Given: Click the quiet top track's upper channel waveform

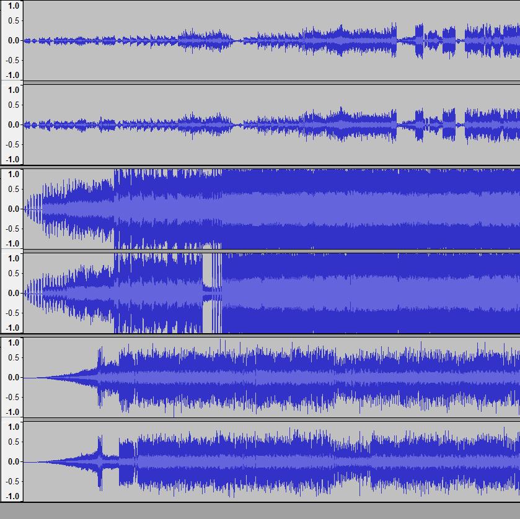Looking at the screenshot, I should pyautogui.click(x=271, y=40).
